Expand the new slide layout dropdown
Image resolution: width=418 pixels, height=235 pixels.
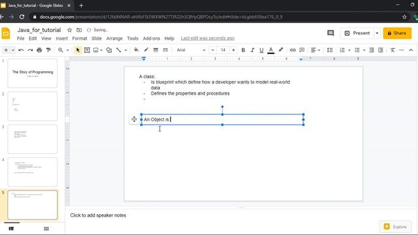pyautogui.click(x=13, y=50)
